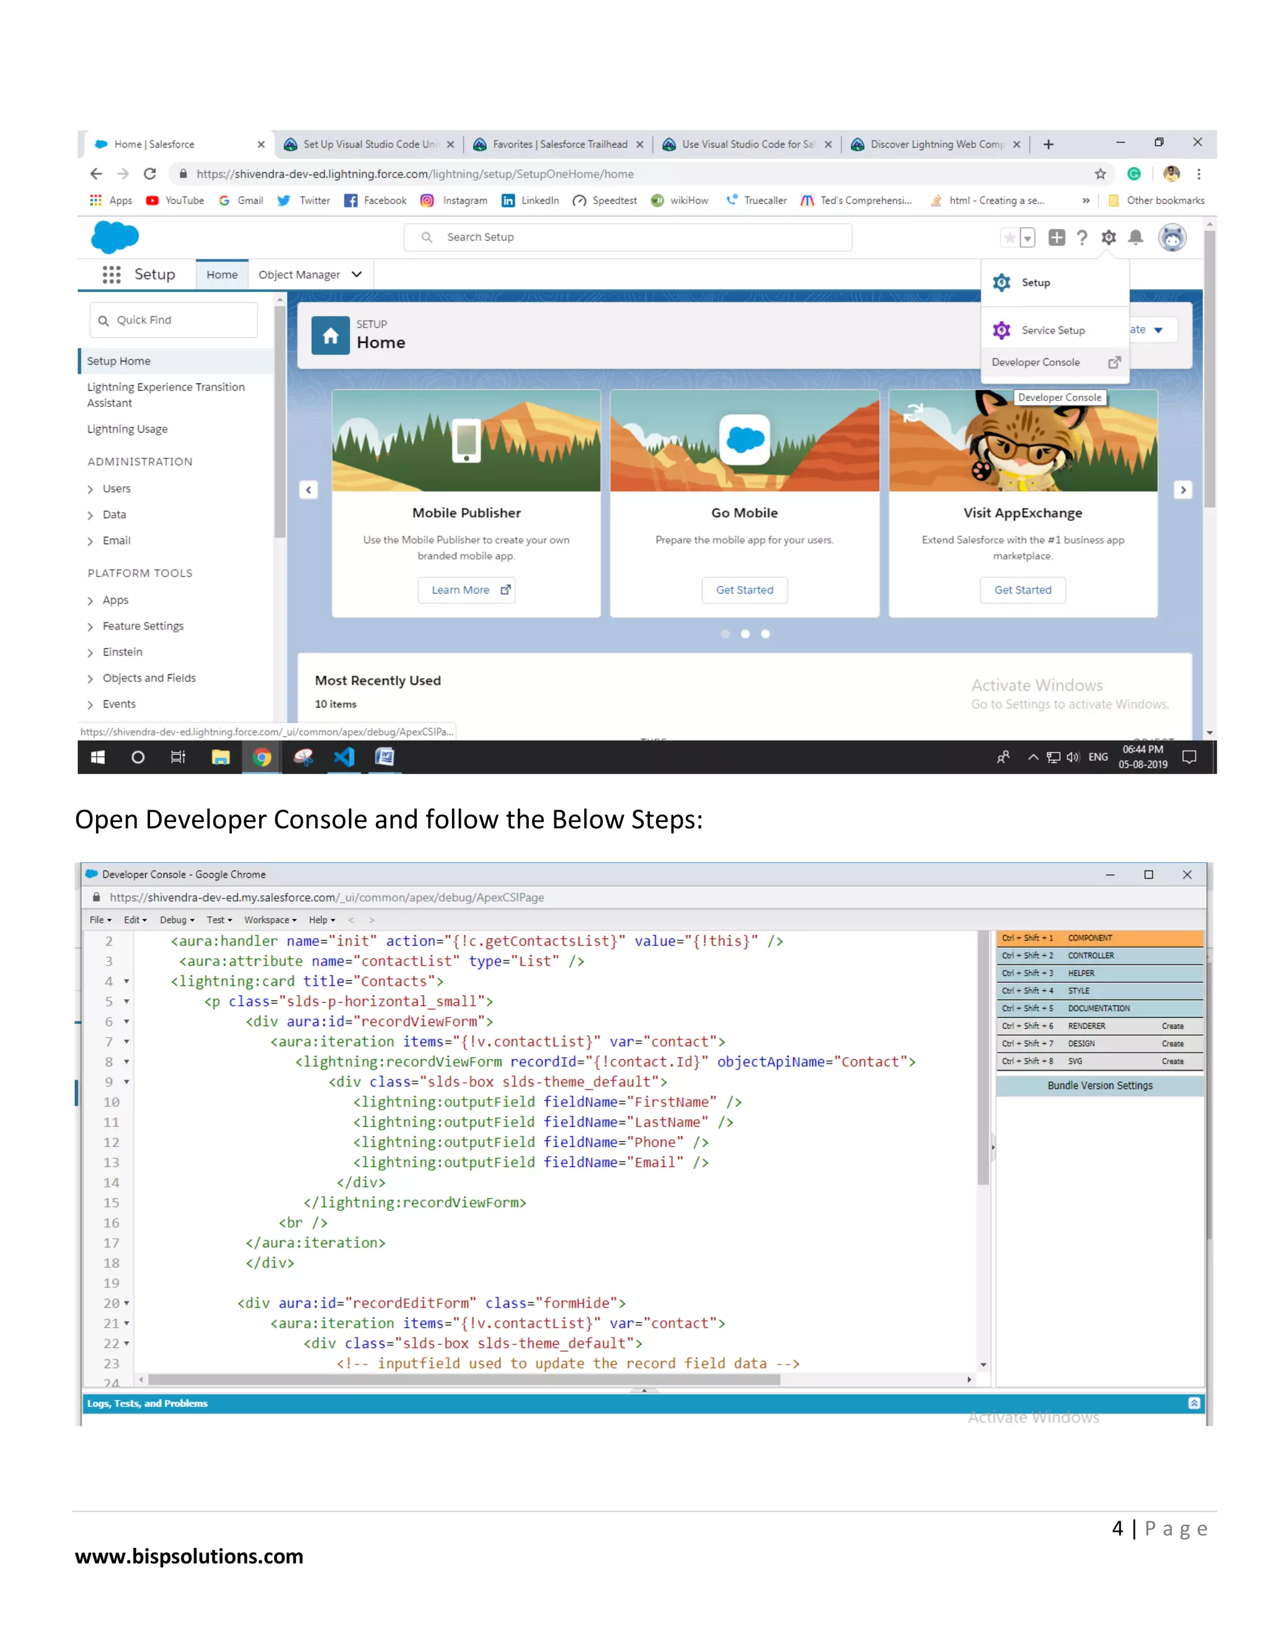1270x1644 pixels.
Task: Click the user avatar profile icon
Action: 1171,238
